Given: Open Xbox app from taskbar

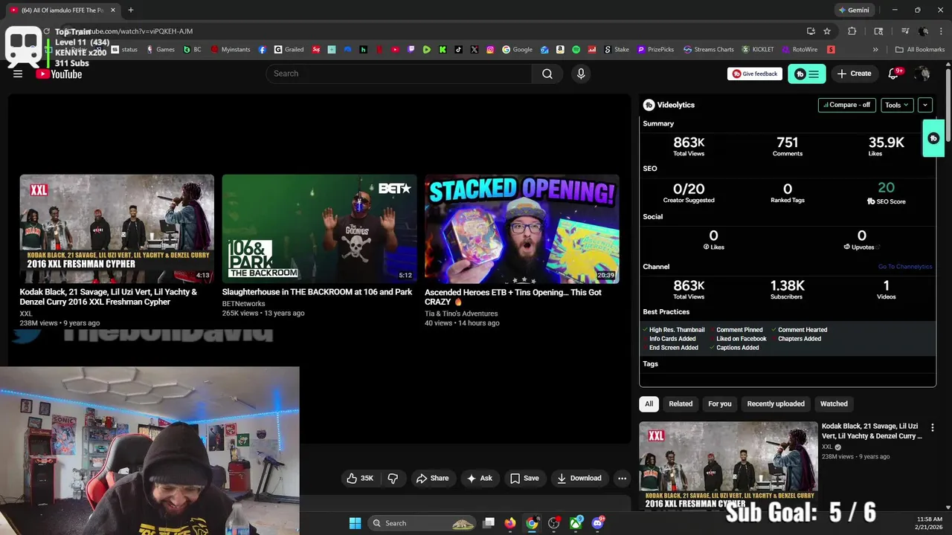Looking at the screenshot, I should tap(576, 523).
